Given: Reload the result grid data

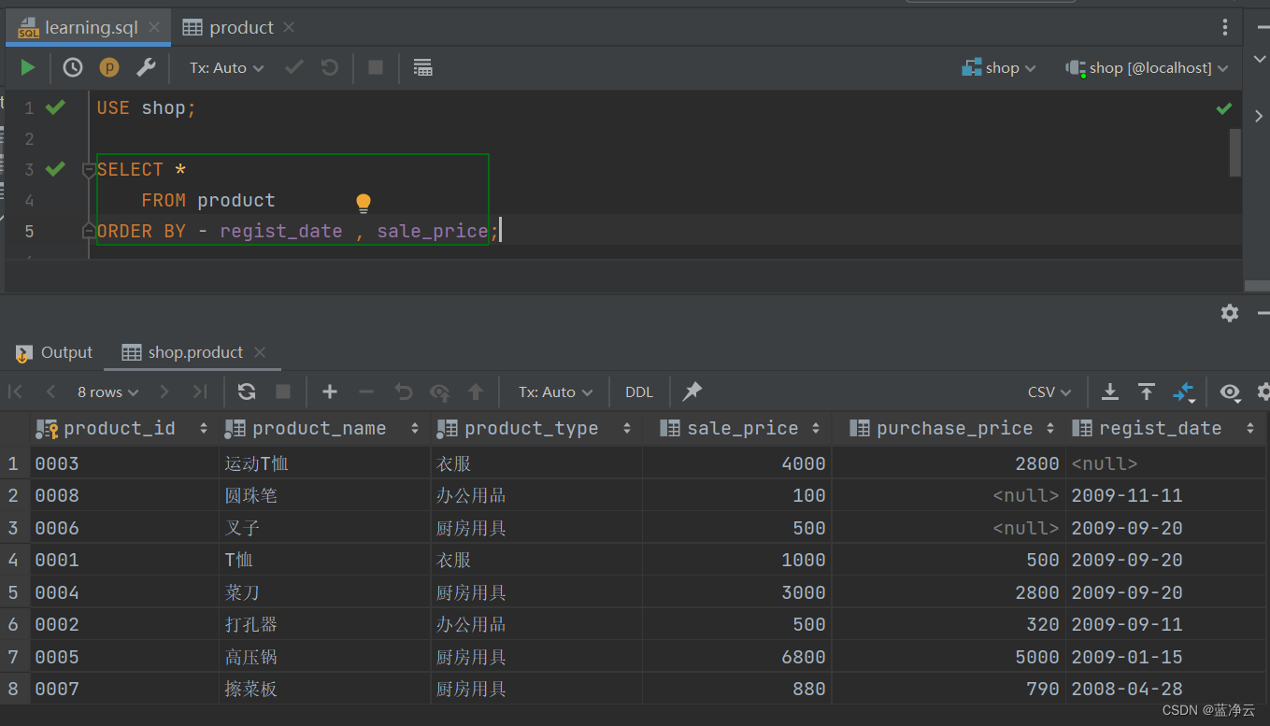Looking at the screenshot, I should 247,391.
